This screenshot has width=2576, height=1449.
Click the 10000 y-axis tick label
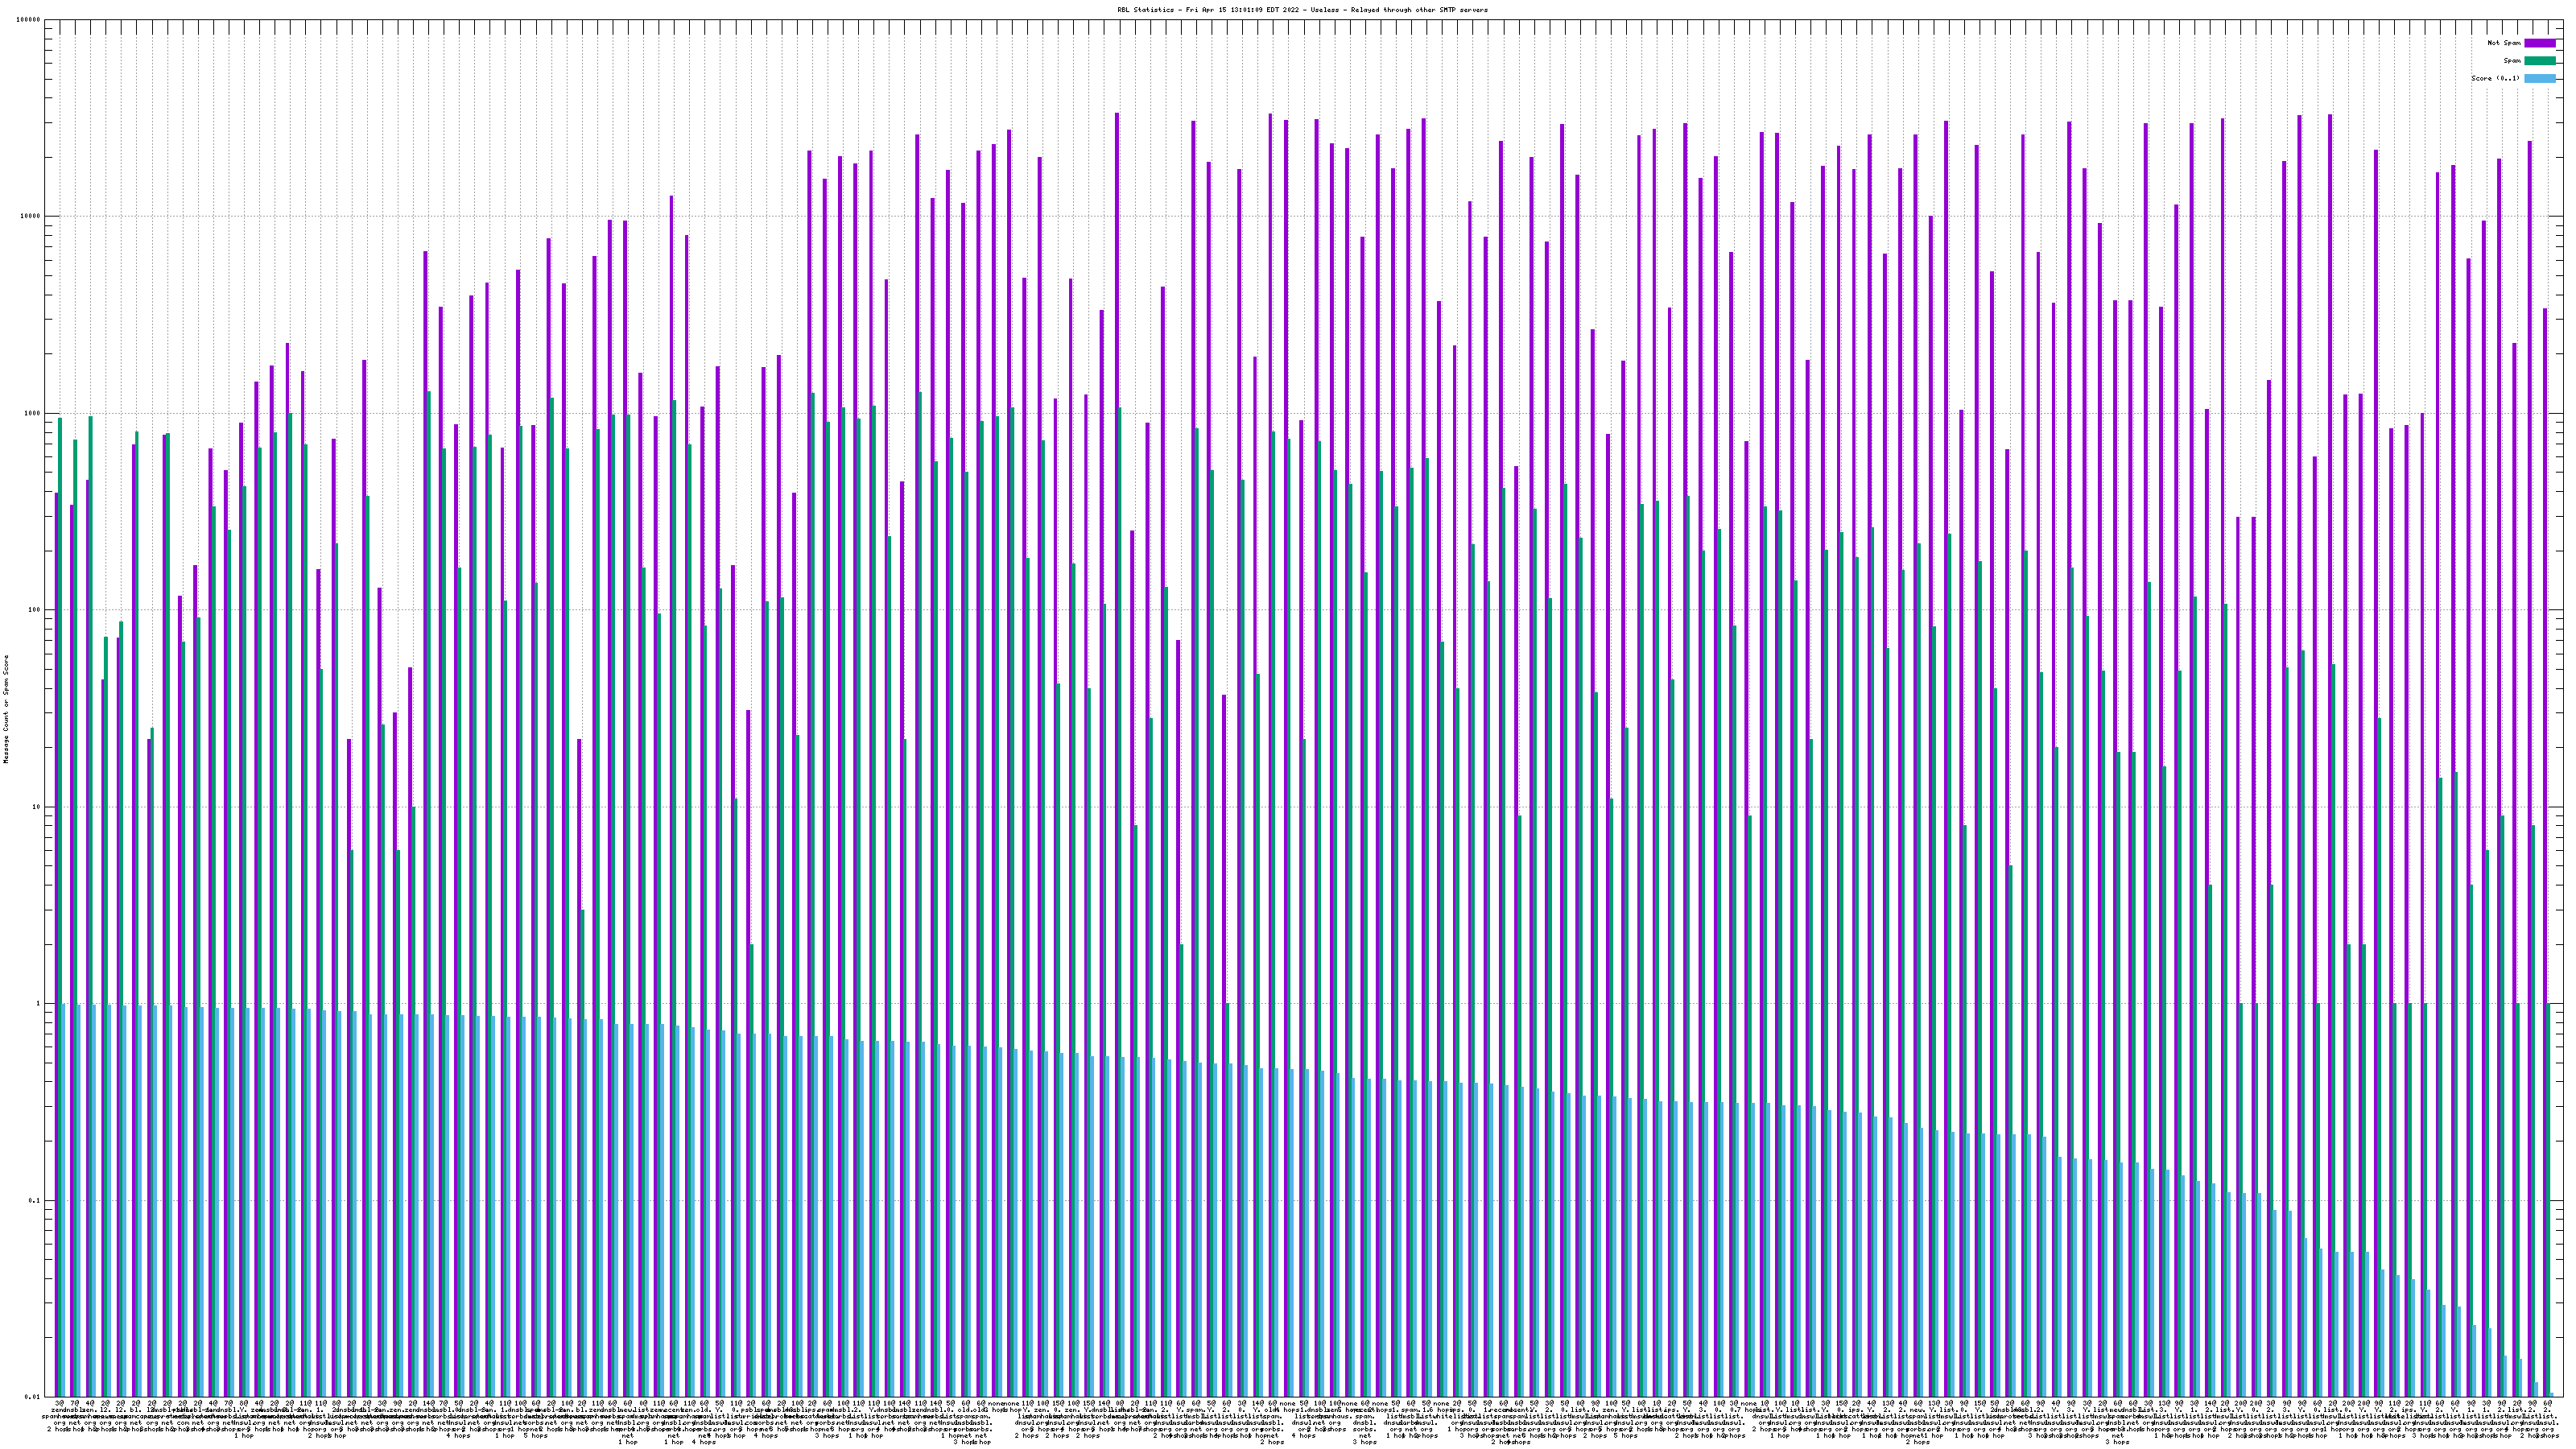(x=31, y=217)
